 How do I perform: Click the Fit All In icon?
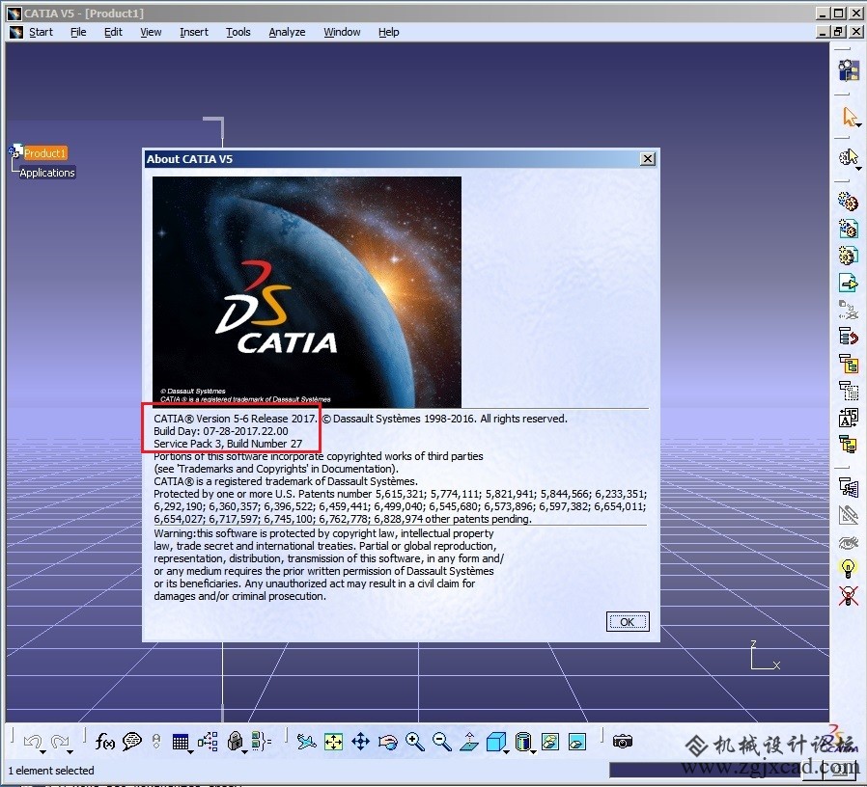tap(333, 741)
